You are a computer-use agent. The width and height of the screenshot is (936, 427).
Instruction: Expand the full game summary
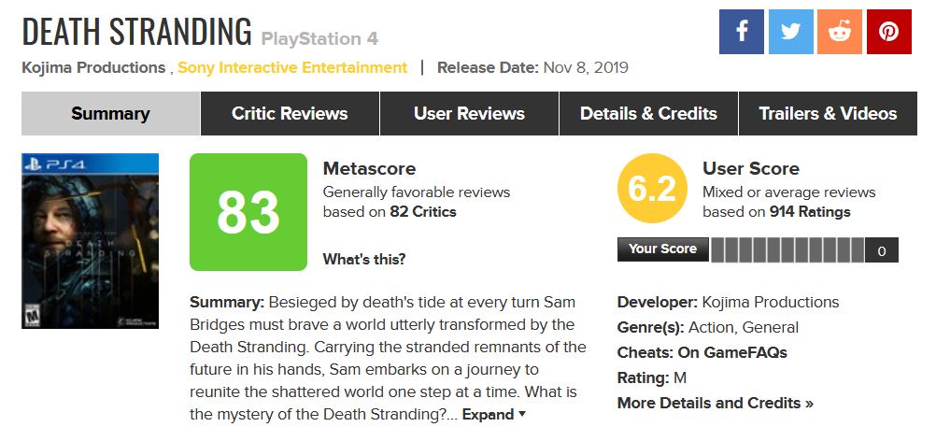coord(494,414)
